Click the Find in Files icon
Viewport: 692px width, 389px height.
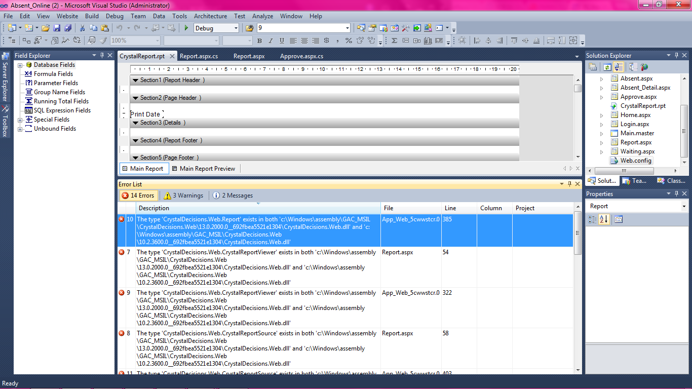[249, 28]
